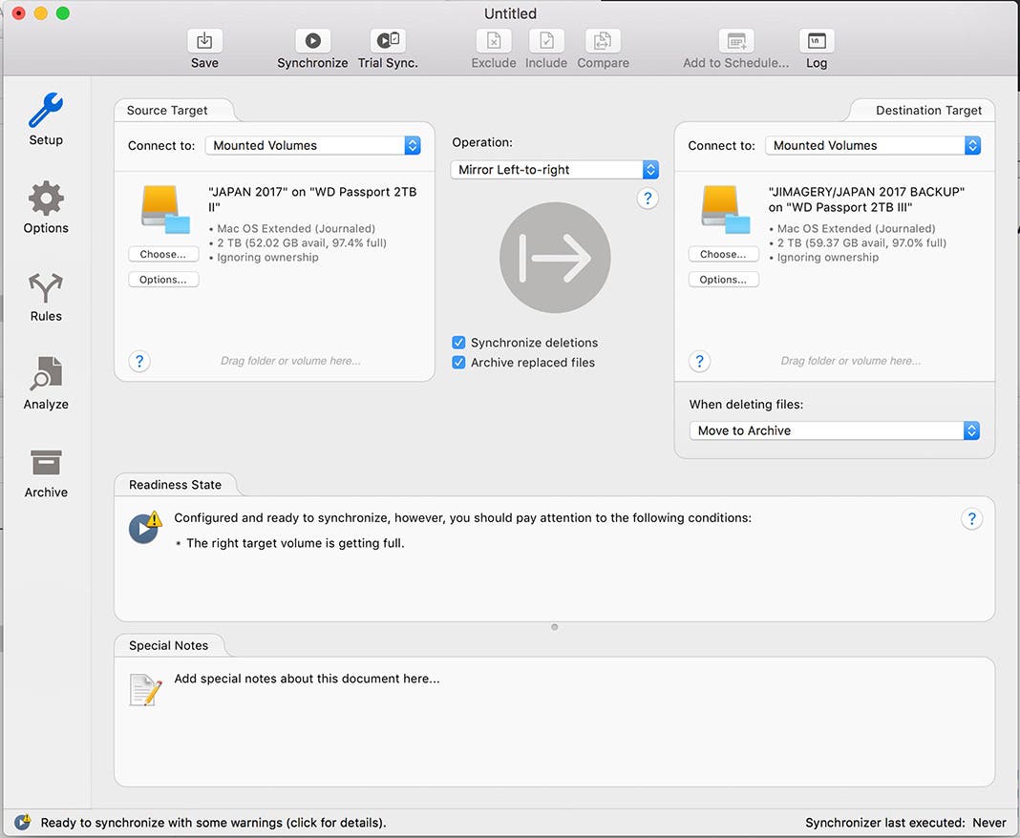1020x838 pixels.
Task: Click the green zoom window button
Action: tap(62, 13)
